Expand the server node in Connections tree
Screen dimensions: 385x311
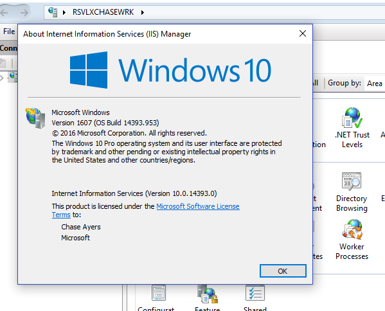(x=2, y=78)
